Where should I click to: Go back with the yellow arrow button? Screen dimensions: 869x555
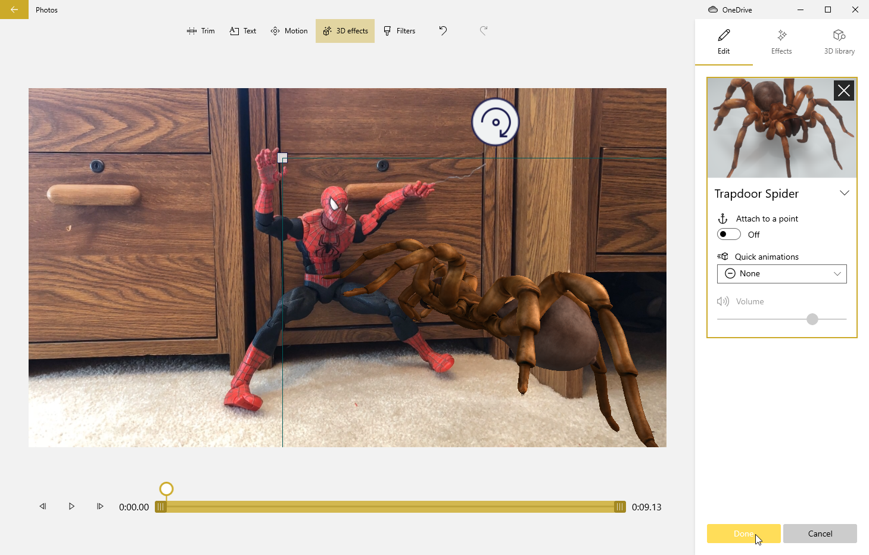tap(14, 10)
